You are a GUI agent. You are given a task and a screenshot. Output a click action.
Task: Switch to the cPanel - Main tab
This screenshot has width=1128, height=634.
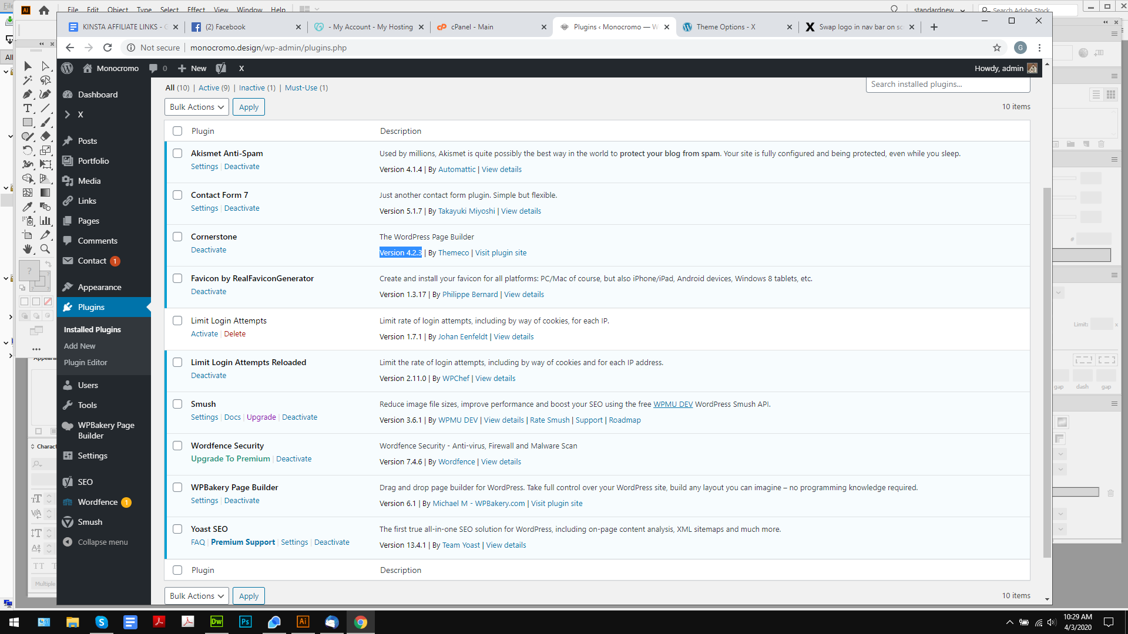click(491, 27)
